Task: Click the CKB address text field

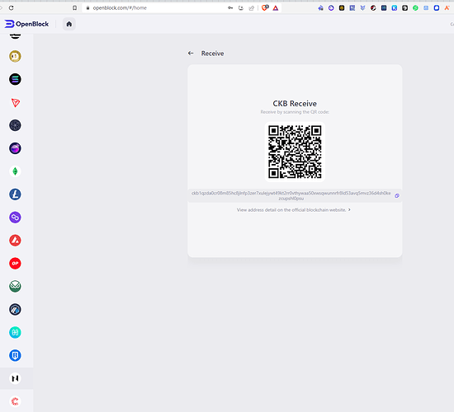Action: pyautogui.click(x=291, y=196)
